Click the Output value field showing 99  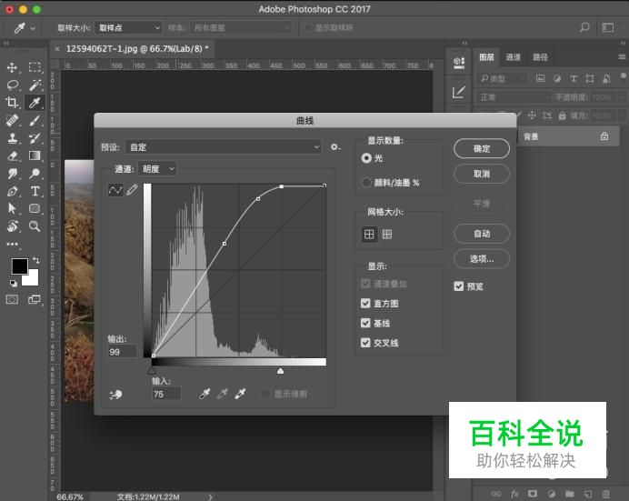[x=123, y=352]
